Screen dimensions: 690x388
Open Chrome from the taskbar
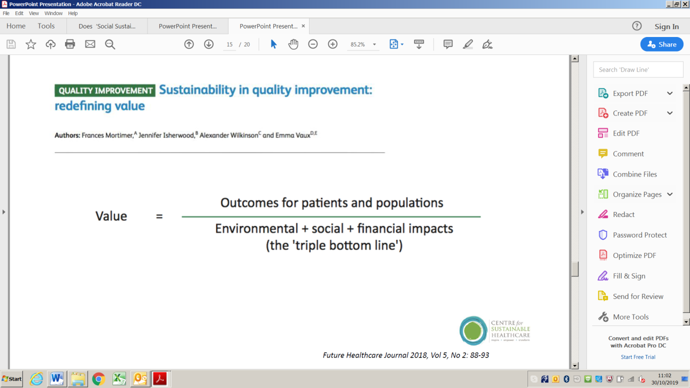tap(98, 379)
